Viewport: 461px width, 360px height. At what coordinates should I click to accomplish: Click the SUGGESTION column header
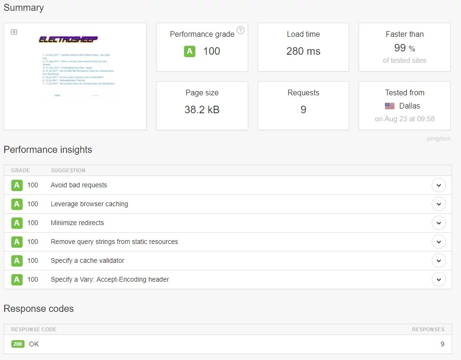click(68, 170)
